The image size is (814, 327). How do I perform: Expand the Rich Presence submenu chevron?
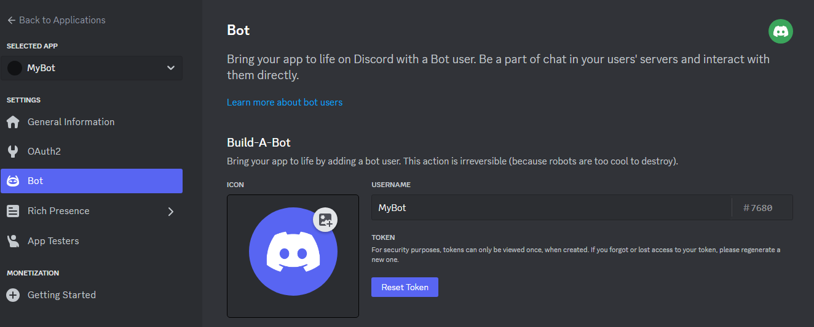coord(171,212)
